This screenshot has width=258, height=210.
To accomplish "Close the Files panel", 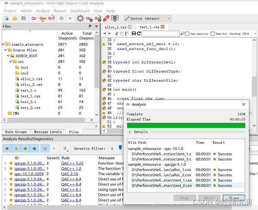I will pyautogui.click(x=96, y=26).
